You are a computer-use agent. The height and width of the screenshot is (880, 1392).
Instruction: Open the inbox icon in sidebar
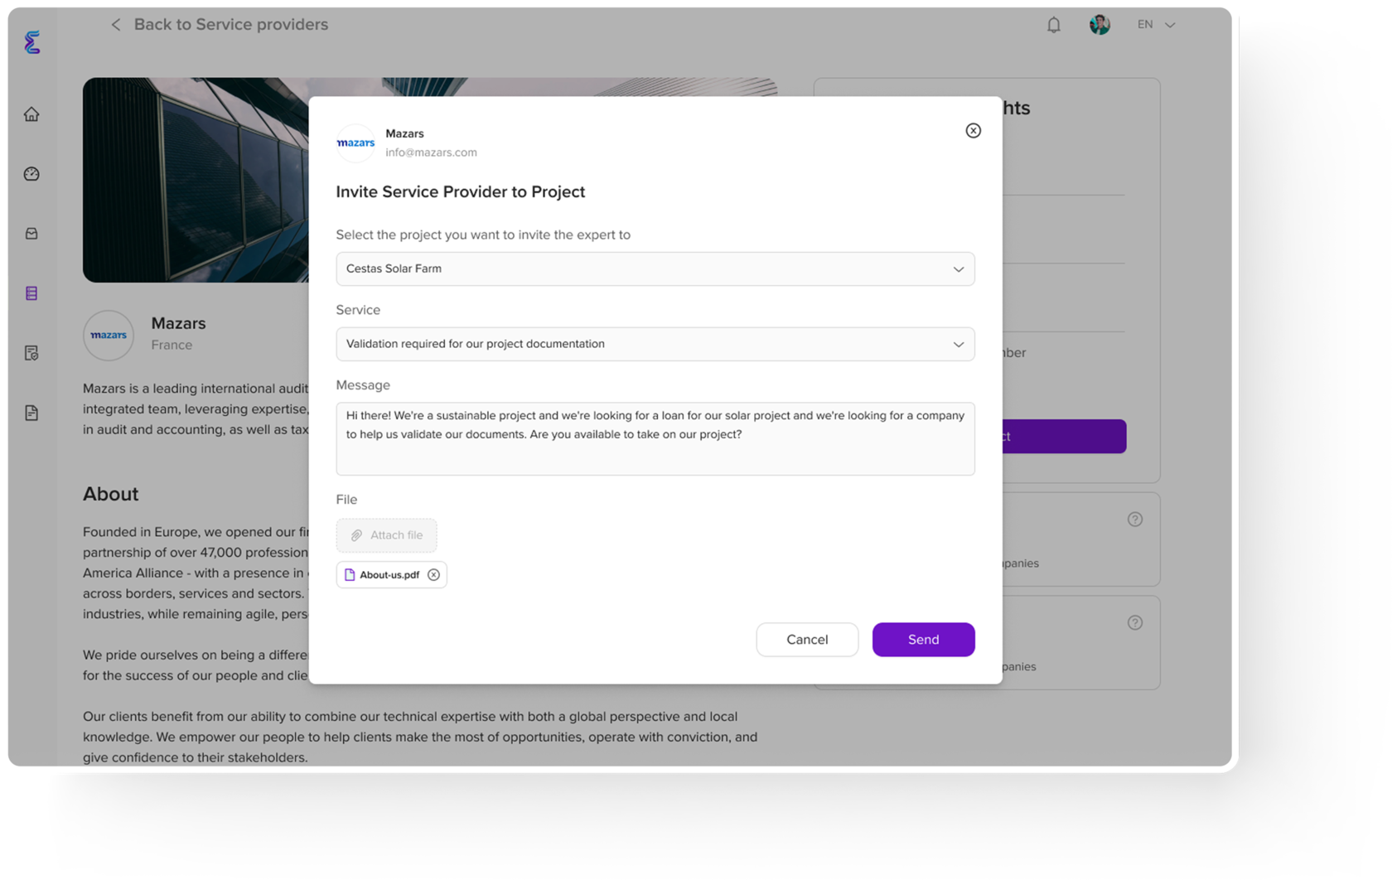(x=31, y=234)
